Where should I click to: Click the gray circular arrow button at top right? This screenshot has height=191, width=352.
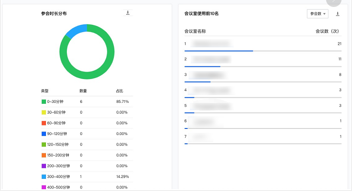click(334, 1)
